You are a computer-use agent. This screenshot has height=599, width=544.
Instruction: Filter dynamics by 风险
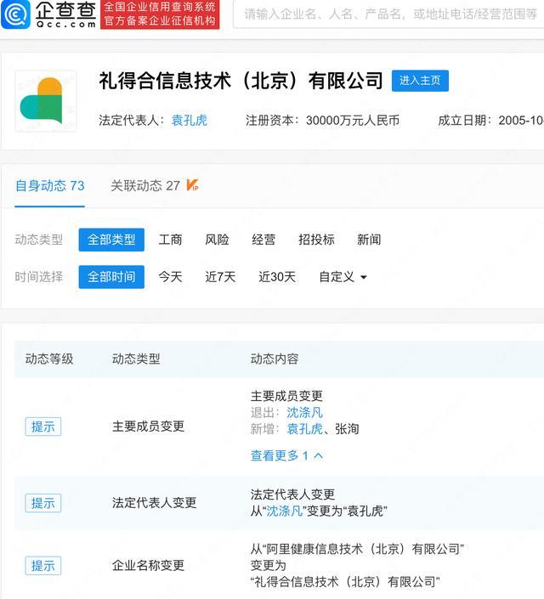point(217,240)
